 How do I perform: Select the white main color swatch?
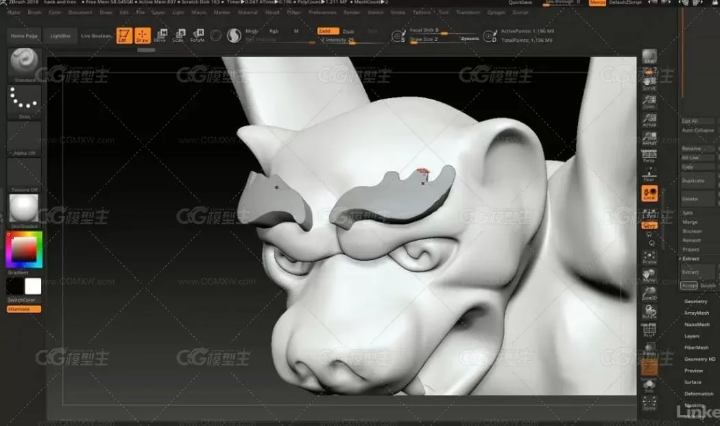point(33,286)
